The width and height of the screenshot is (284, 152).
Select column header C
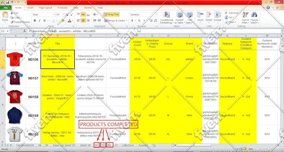(58, 35)
